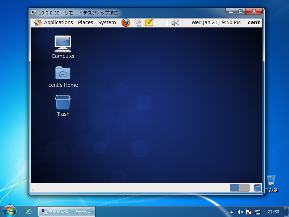Show hidden tray icons arrow

231,212
